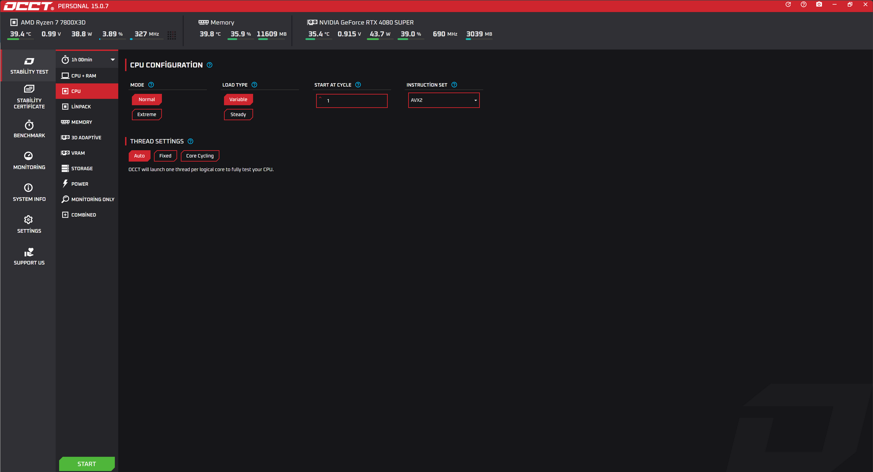Switch to the Monitoring gauge section
The image size is (873, 472).
click(x=29, y=161)
